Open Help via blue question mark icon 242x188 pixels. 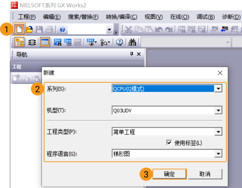[62, 30]
